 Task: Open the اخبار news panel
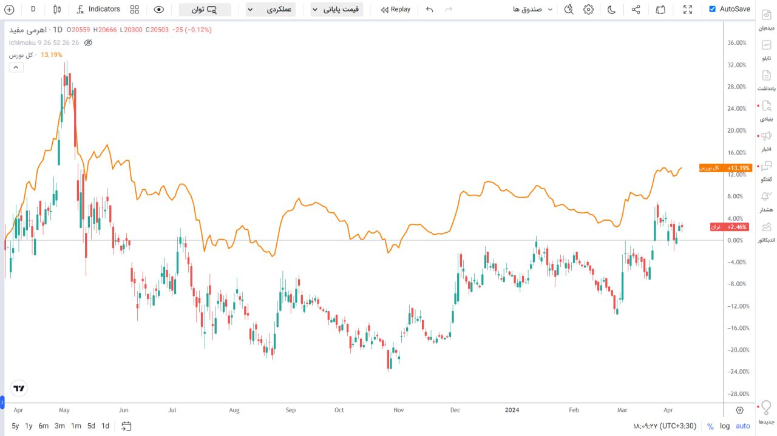[x=766, y=141]
